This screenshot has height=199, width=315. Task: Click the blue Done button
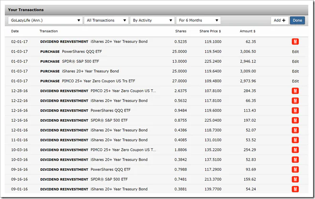point(297,20)
